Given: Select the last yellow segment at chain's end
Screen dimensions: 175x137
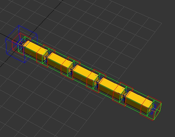Looking at the screenshot, I should click(139, 102).
